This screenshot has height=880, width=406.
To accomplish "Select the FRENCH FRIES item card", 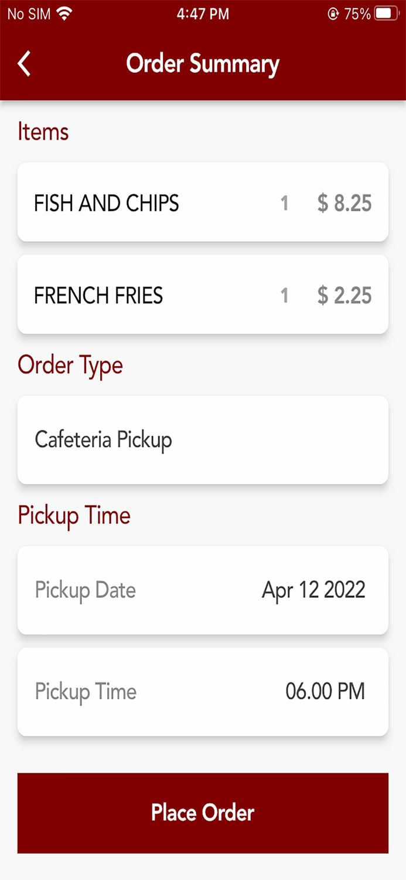I will coord(203,295).
